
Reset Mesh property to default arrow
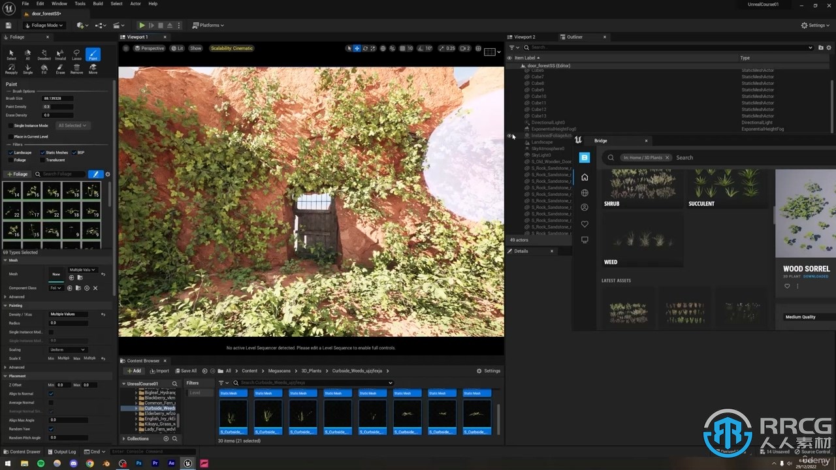103,274
